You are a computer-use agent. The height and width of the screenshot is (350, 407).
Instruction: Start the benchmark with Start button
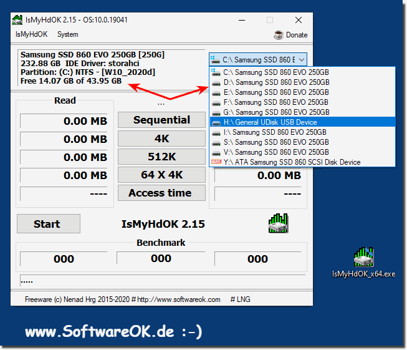click(x=49, y=224)
